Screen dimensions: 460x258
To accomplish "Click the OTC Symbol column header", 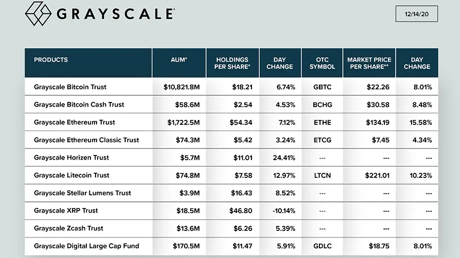I will click(x=322, y=63).
